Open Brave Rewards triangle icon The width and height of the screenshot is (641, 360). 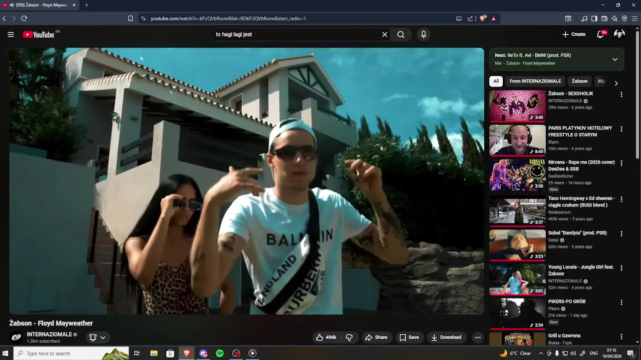(x=493, y=18)
